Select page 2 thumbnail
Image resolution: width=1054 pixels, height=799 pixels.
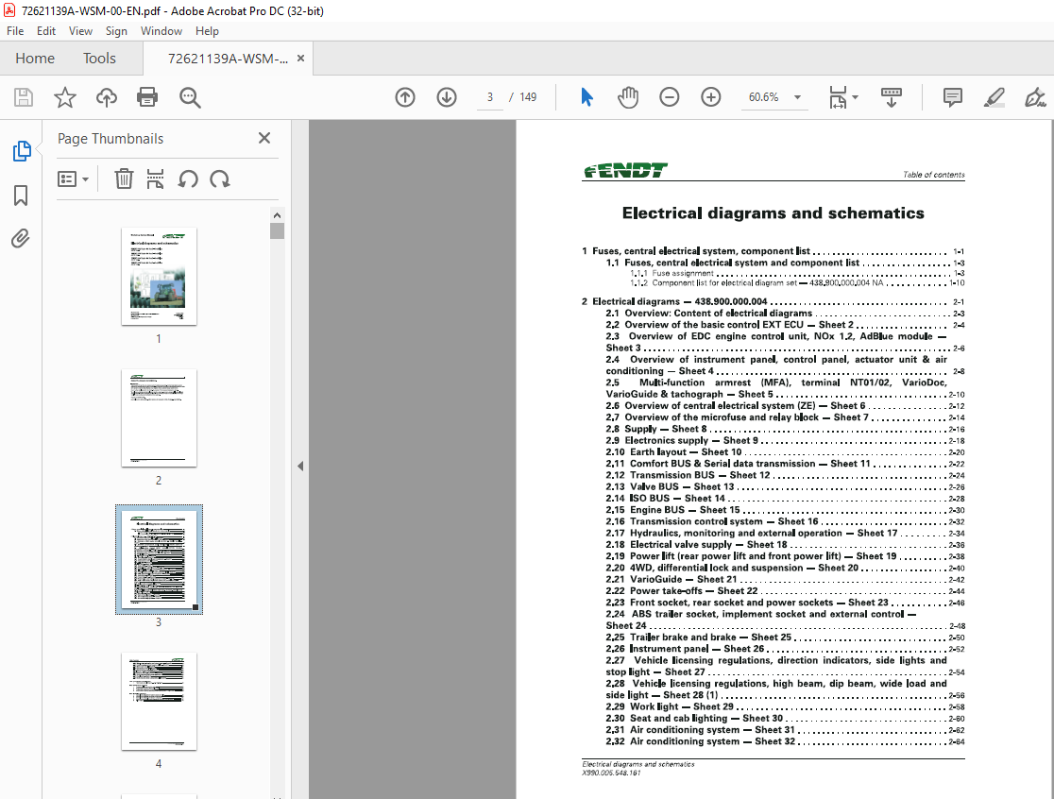159,418
